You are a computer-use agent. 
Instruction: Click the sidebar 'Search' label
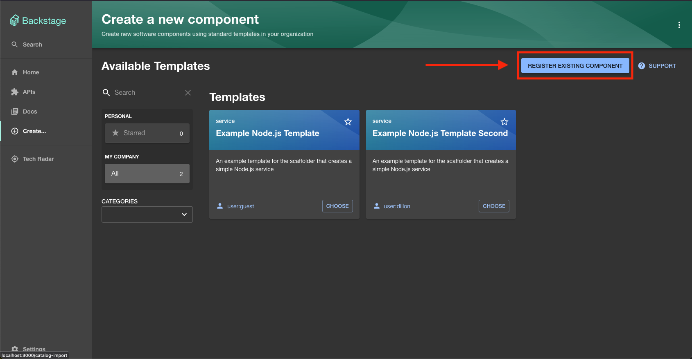[32, 45]
